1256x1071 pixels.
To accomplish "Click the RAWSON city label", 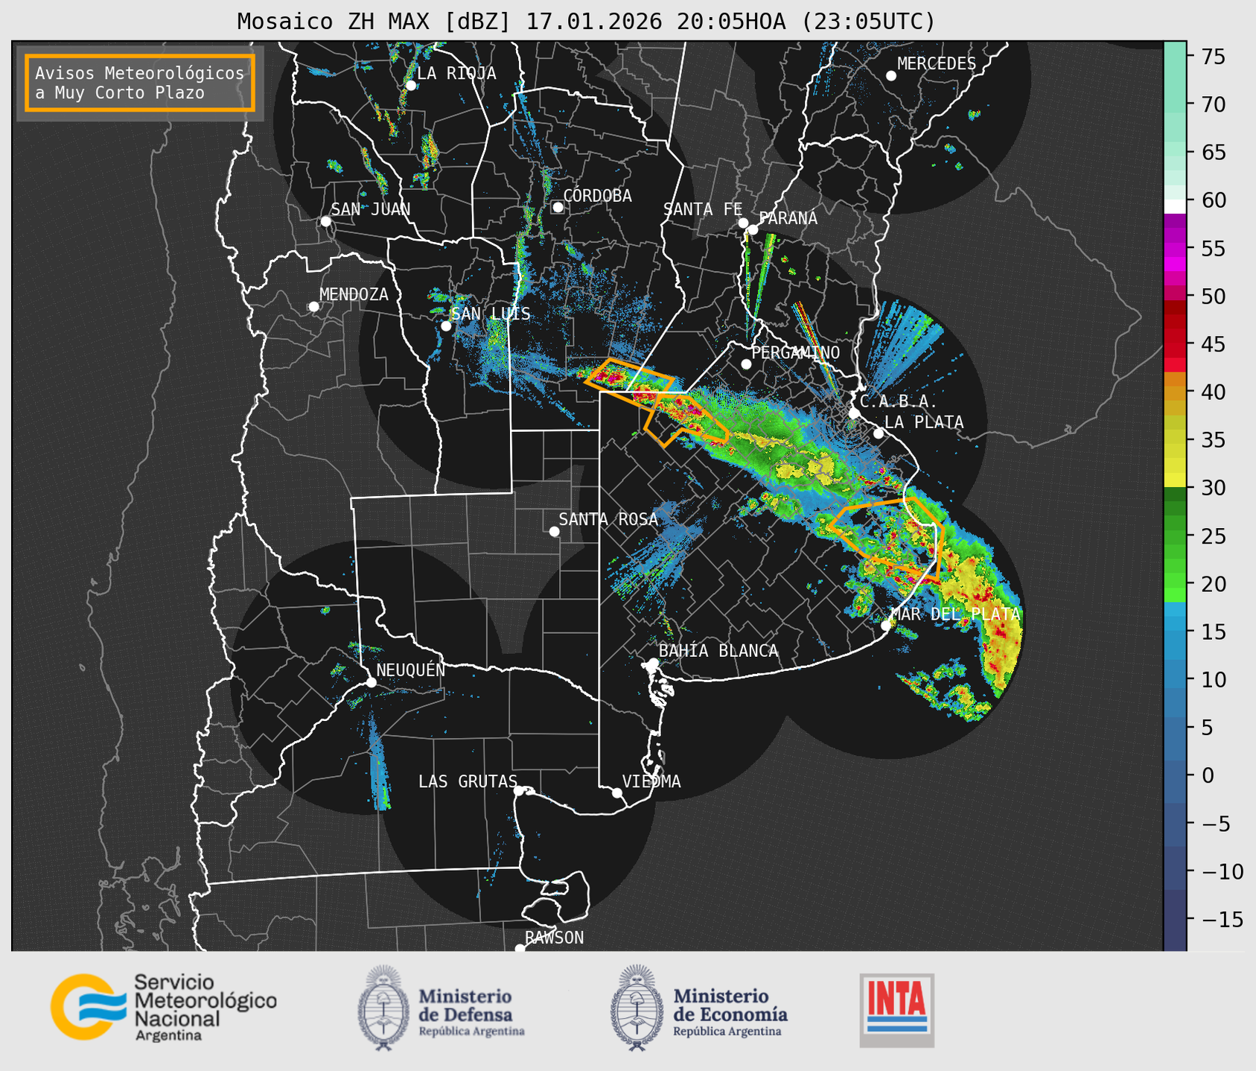I will pos(555,938).
